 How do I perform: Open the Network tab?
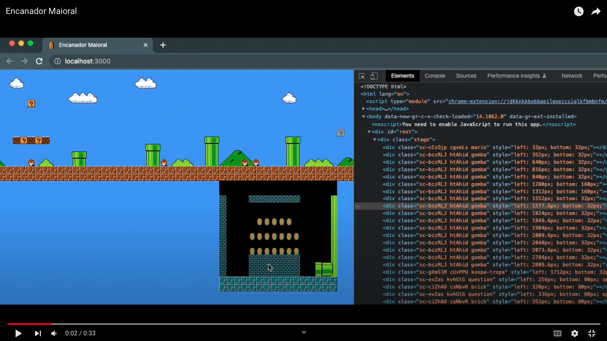click(x=572, y=76)
